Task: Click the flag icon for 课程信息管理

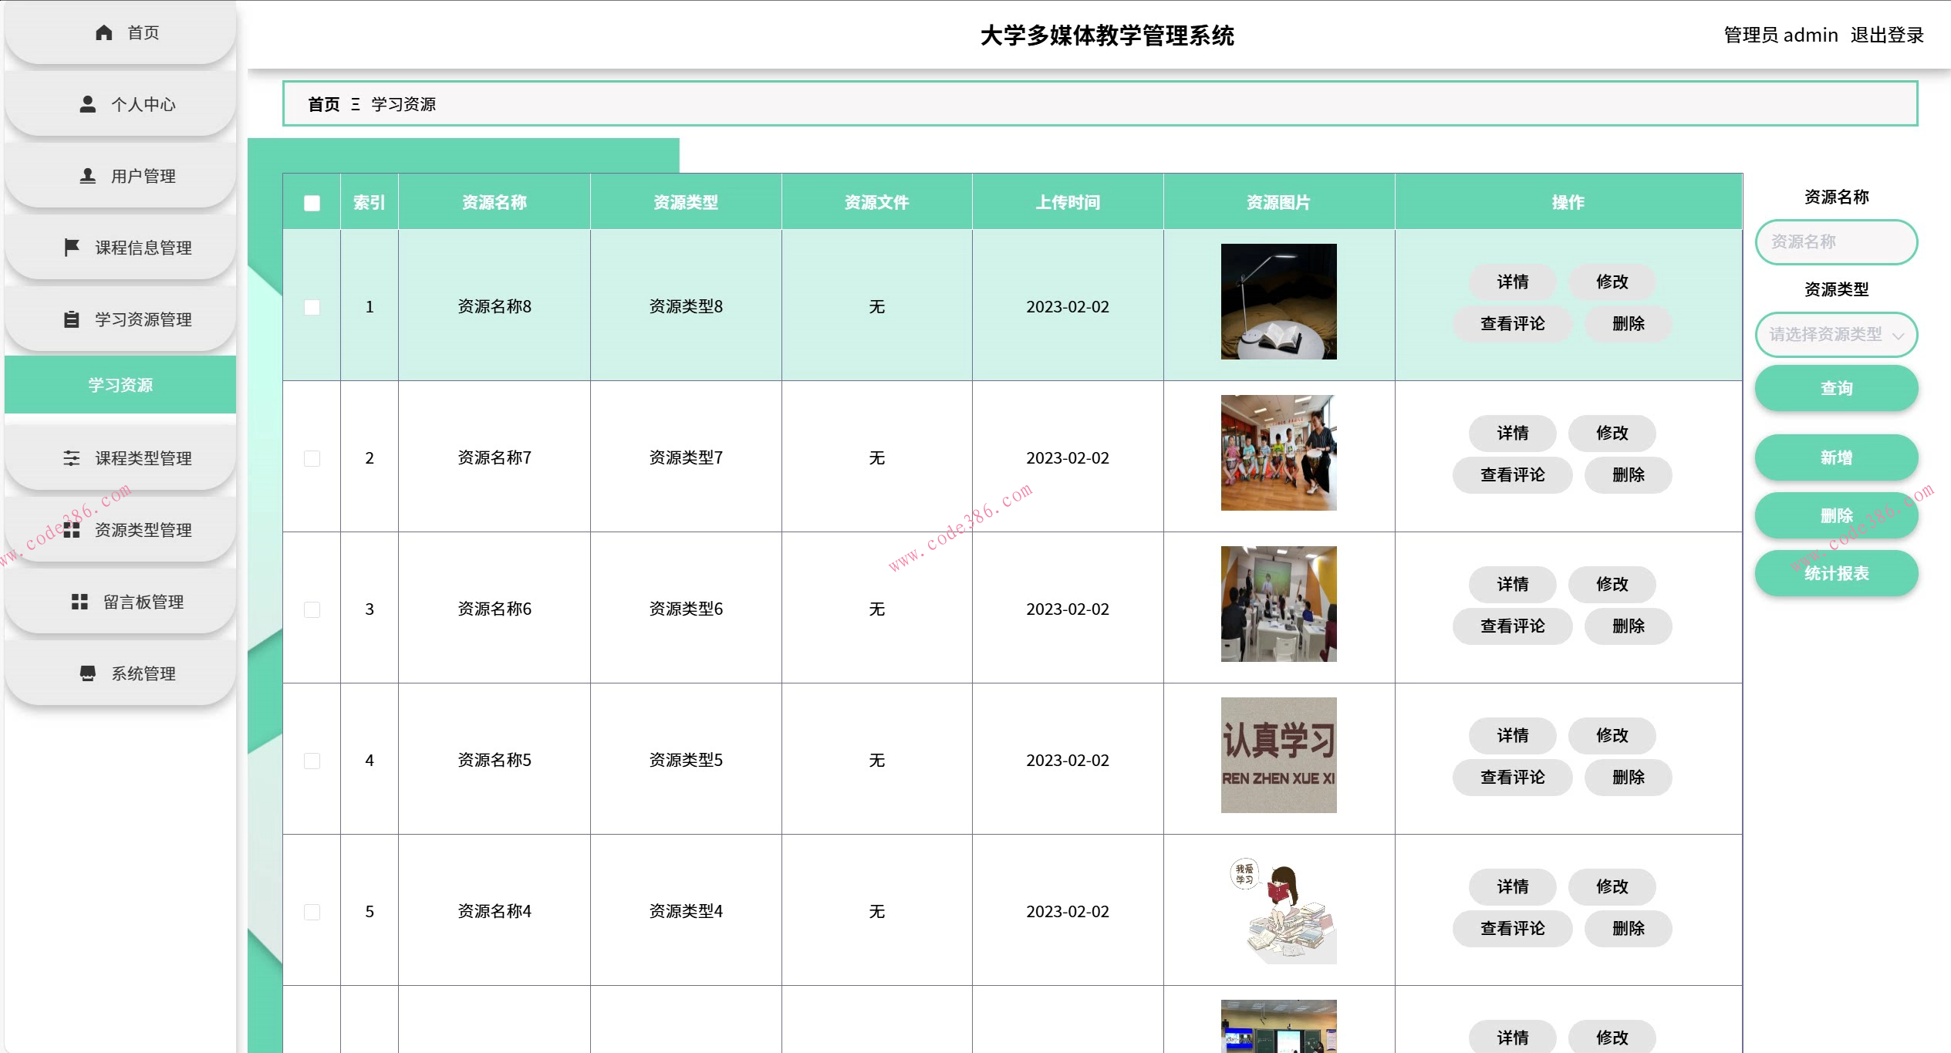Action: pos(72,248)
